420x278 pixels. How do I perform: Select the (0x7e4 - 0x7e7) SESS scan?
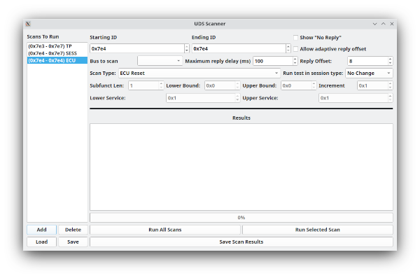coord(57,53)
